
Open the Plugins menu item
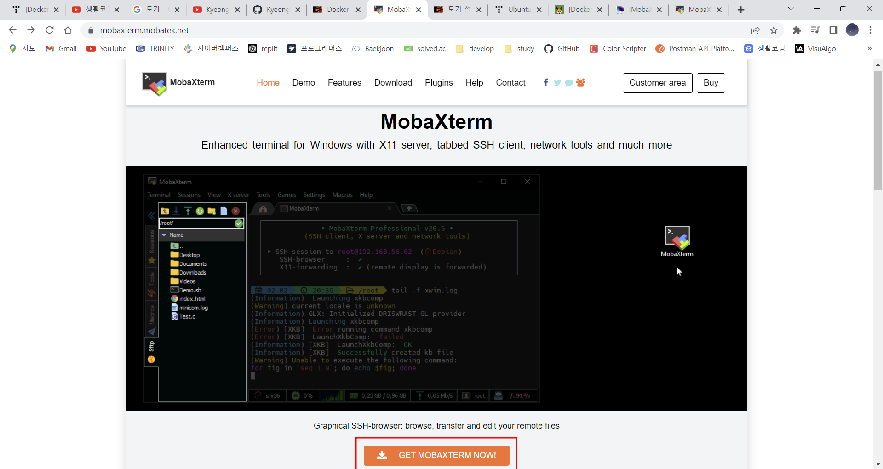pos(439,82)
